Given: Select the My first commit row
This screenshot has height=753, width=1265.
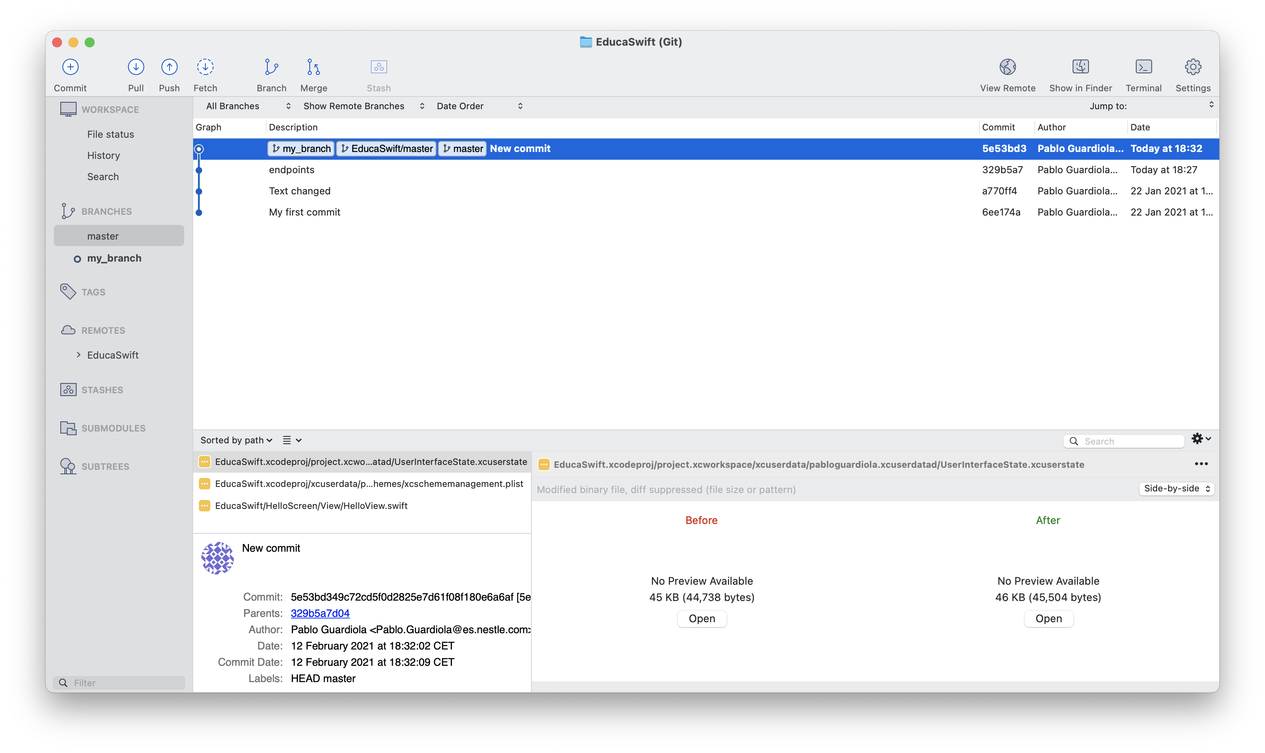Looking at the screenshot, I should pos(706,213).
